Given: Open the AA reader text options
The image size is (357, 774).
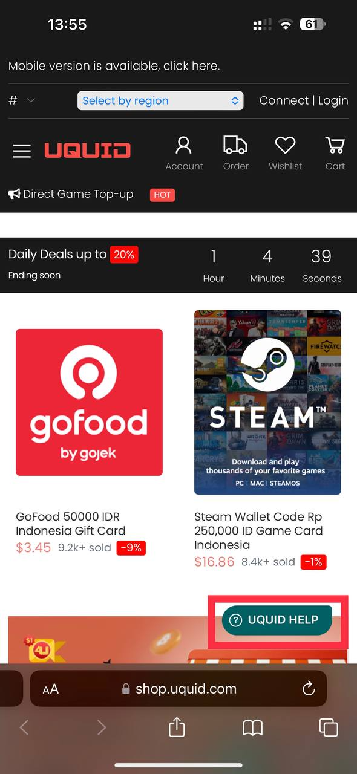Looking at the screenshot, I should click(x=51, y=689).
